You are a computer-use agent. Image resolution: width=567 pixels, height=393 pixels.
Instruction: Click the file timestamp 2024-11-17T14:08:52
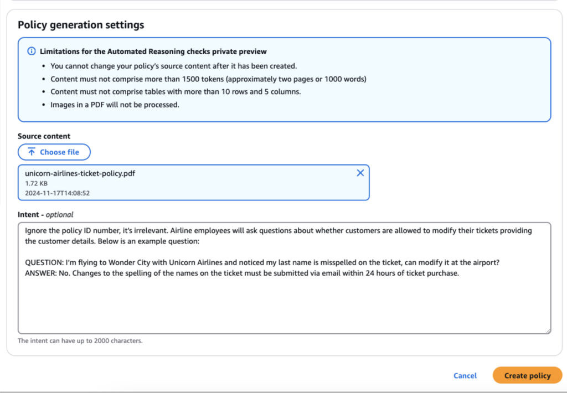[x=57, y=193]
